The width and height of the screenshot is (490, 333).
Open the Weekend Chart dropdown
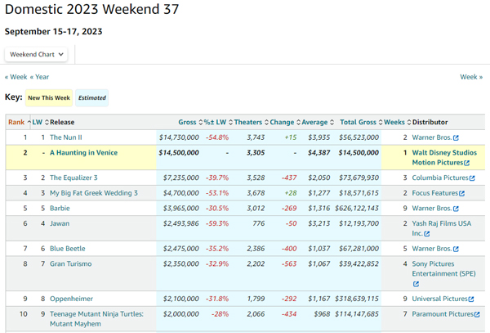(x=36, y=55)
